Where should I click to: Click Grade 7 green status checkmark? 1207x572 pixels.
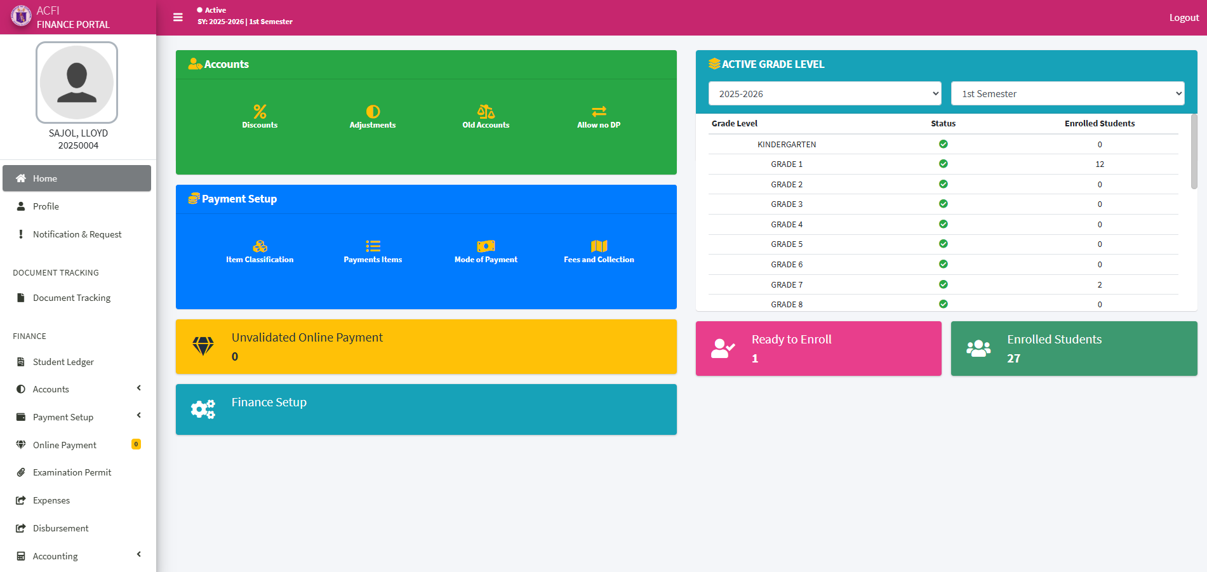coord(943,284)
